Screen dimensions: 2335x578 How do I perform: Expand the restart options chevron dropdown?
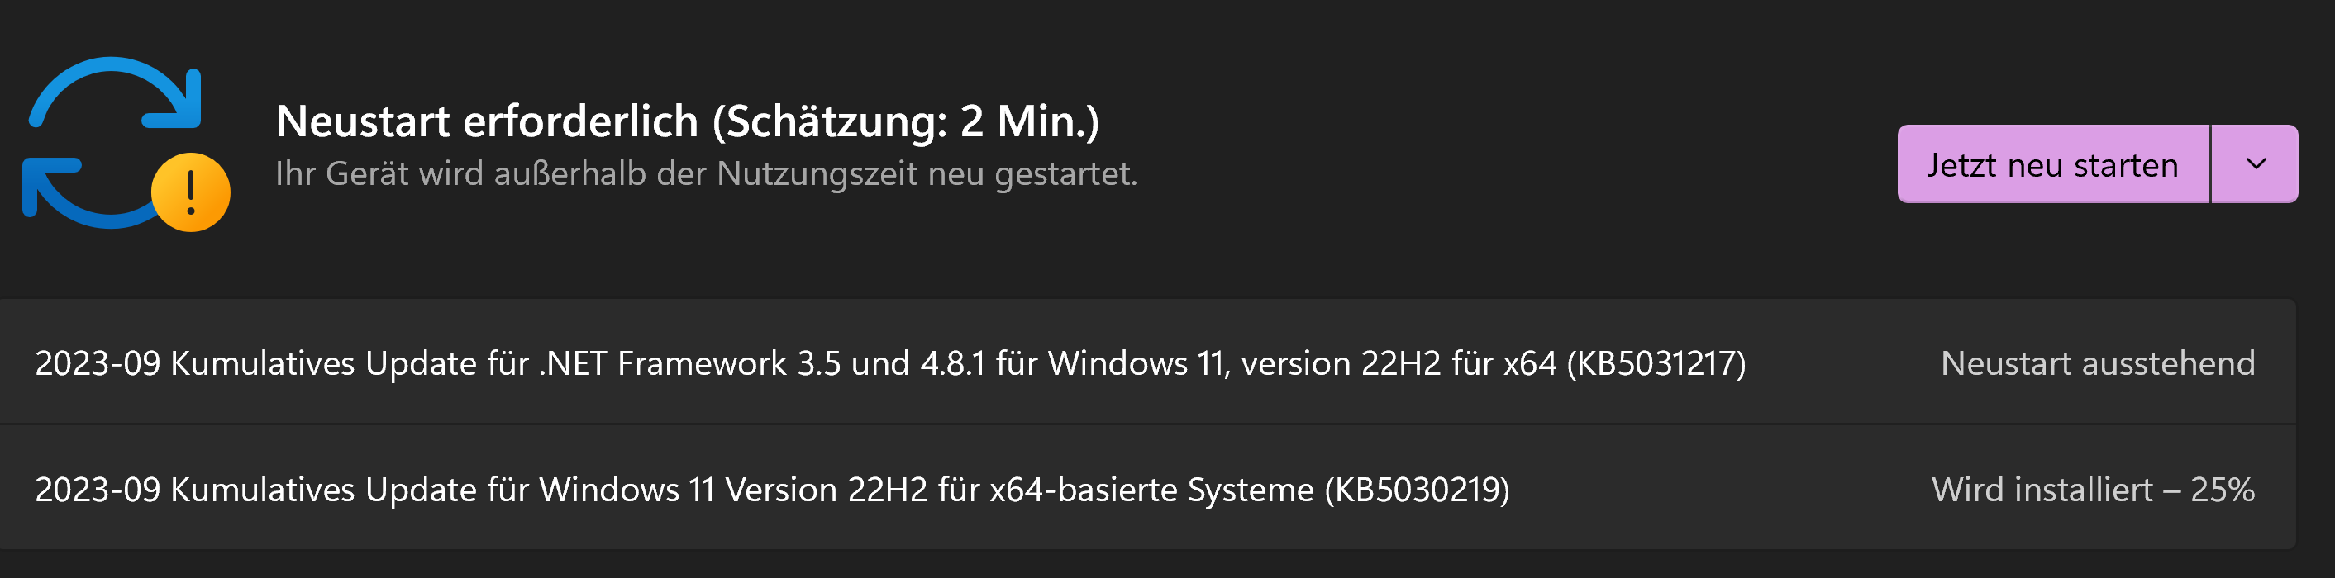coord(2256,164)
